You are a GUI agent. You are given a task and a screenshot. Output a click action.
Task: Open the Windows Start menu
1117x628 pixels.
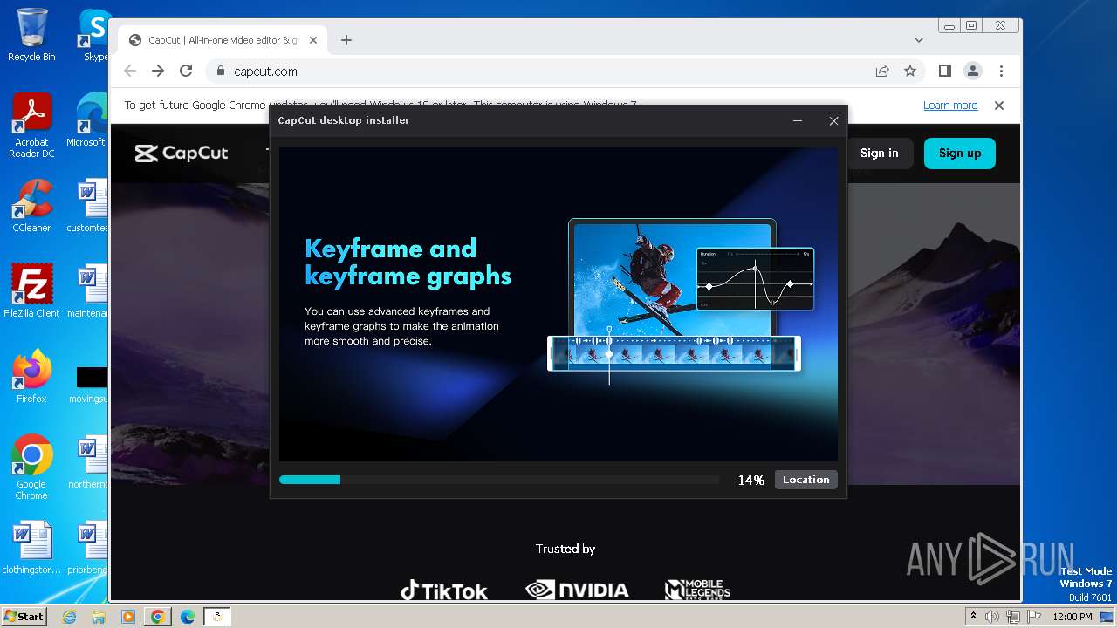24,617
